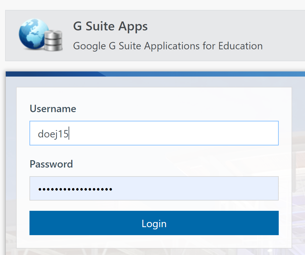This screenshot has height=255, width=305.
Task: Click empty area of the password box
Action: pos(194,188)
